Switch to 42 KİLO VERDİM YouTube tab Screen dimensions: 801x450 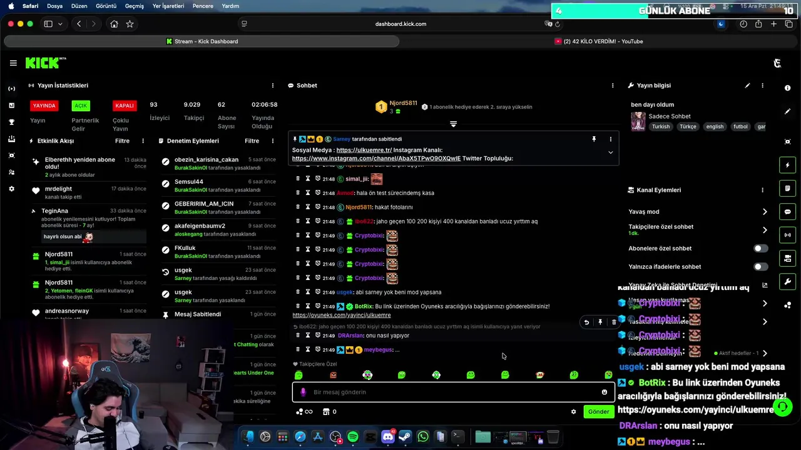pos(599,41)
